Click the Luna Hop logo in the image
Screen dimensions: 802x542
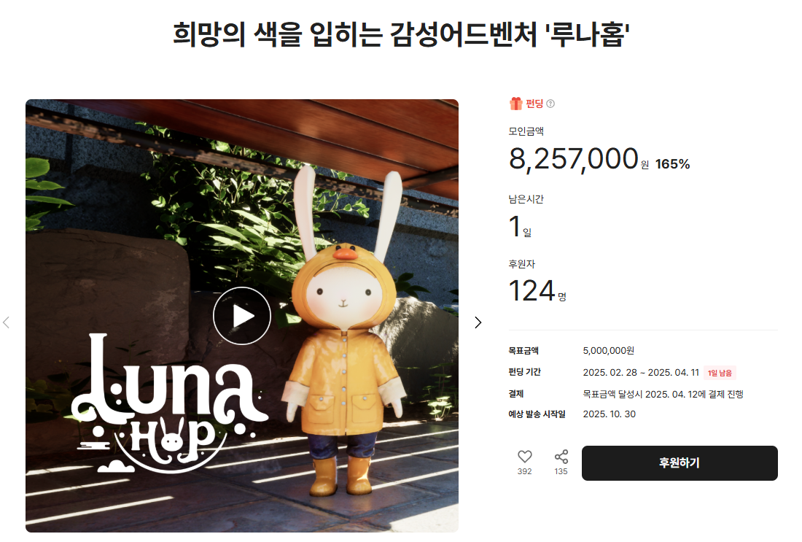point(169,403)
